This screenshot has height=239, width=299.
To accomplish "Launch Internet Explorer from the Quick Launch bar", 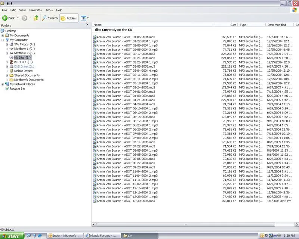I will pyautogui.click(x=40, y=236).
